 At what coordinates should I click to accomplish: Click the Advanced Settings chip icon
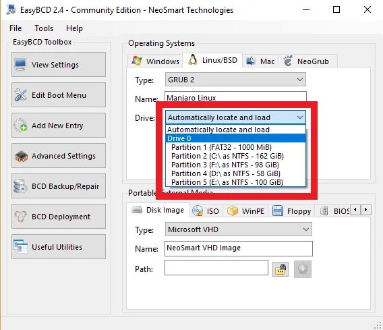click(21, 156)
